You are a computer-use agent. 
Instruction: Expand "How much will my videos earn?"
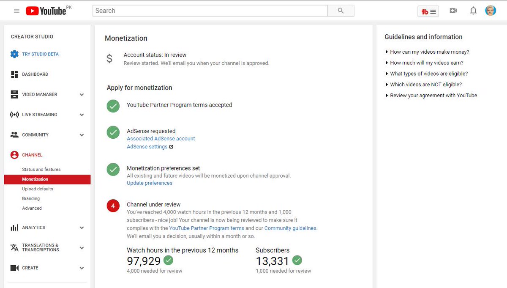point(424,63)
